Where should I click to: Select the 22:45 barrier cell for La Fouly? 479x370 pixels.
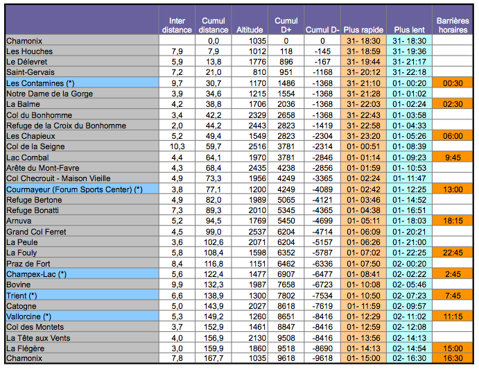(453, 253)
